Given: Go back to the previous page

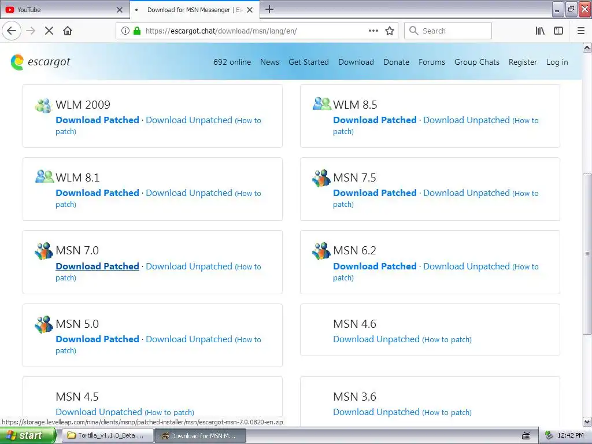Looking at the screenshot, I should click(x=12, y=31).
